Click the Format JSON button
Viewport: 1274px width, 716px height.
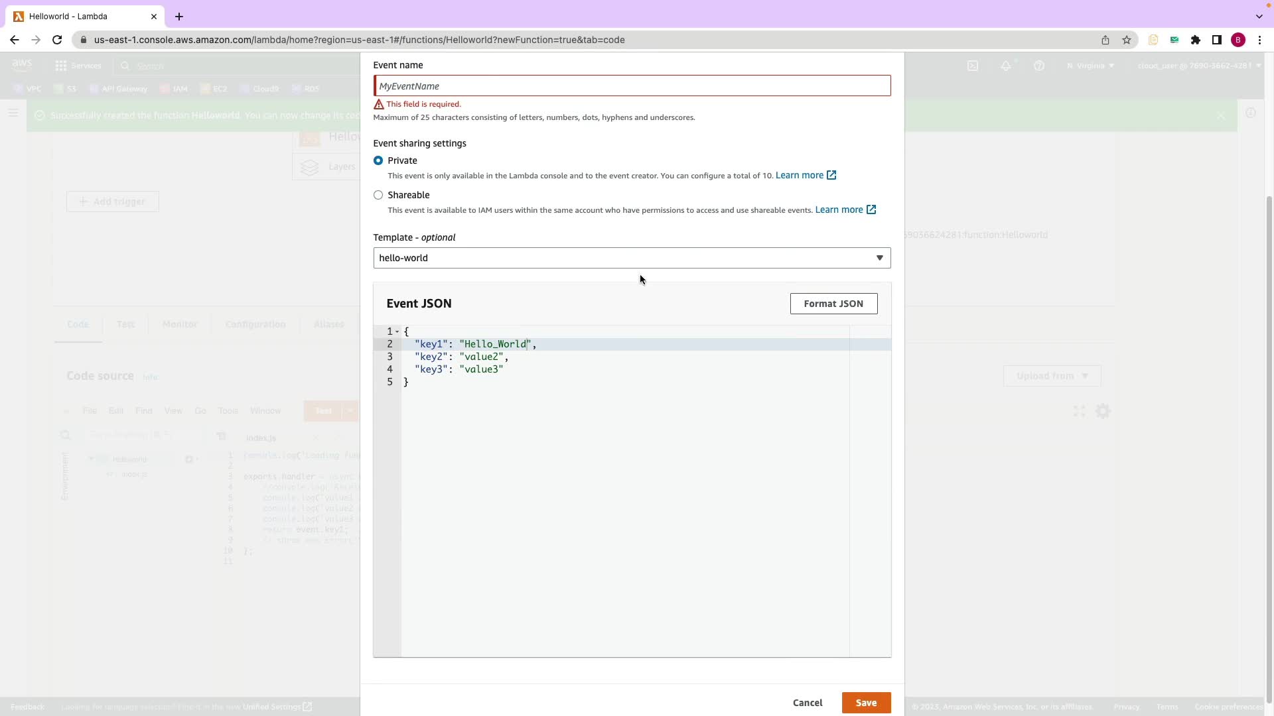pyautogui.click(x=833, y=304)
